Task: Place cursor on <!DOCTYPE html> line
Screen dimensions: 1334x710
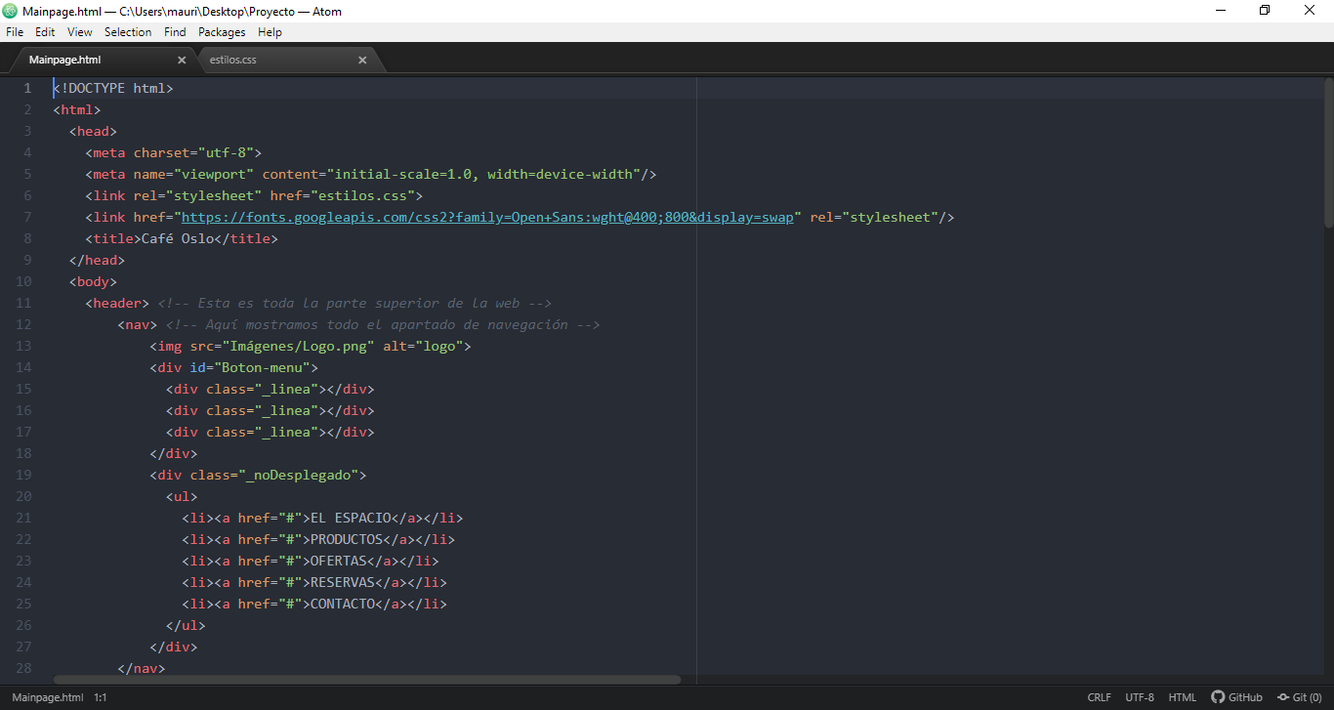Action: (x=113, y=88)
